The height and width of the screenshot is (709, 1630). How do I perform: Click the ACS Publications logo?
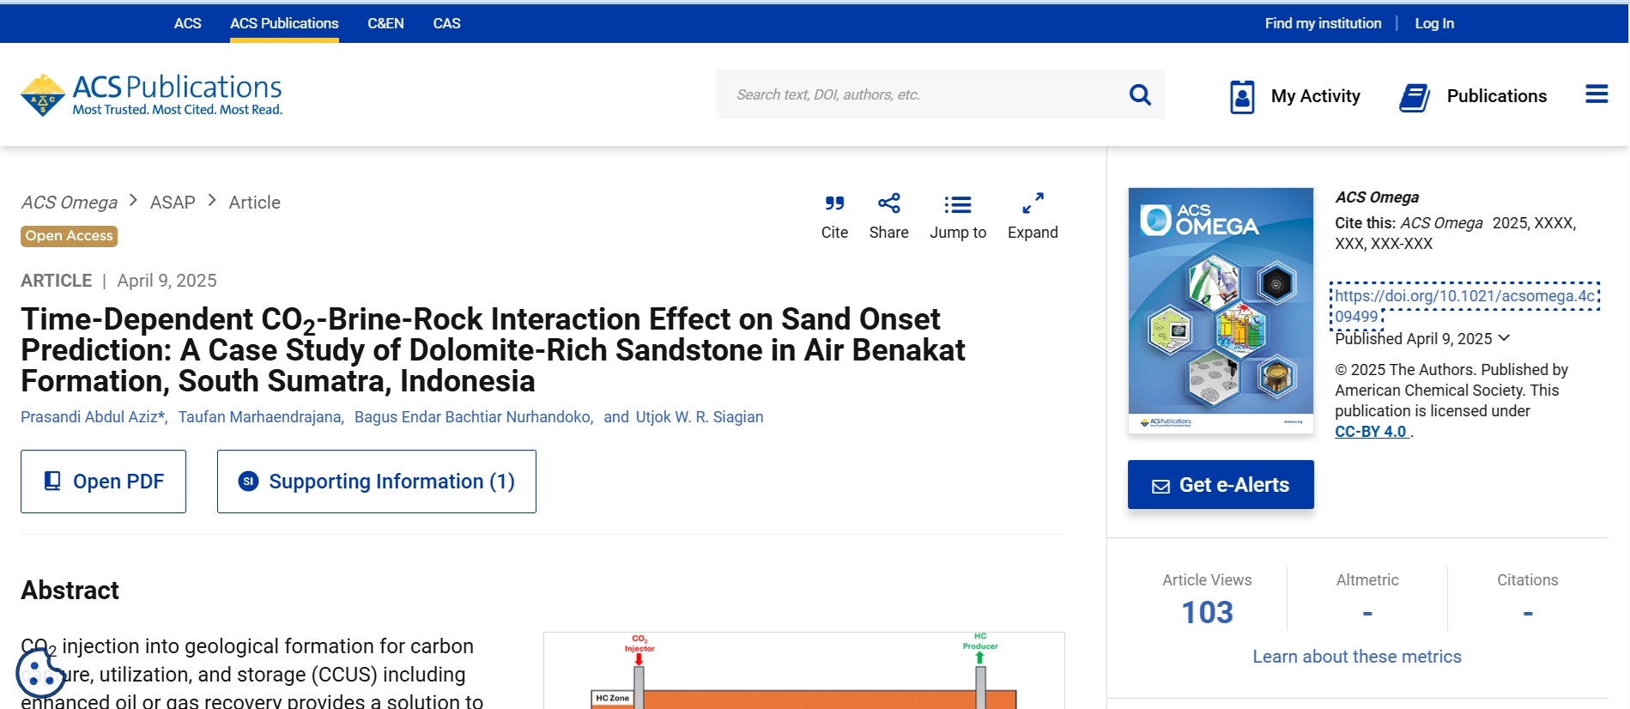pyautogui.click(x=151, y=94)
